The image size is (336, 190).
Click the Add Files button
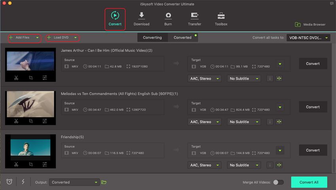[20, 37]
